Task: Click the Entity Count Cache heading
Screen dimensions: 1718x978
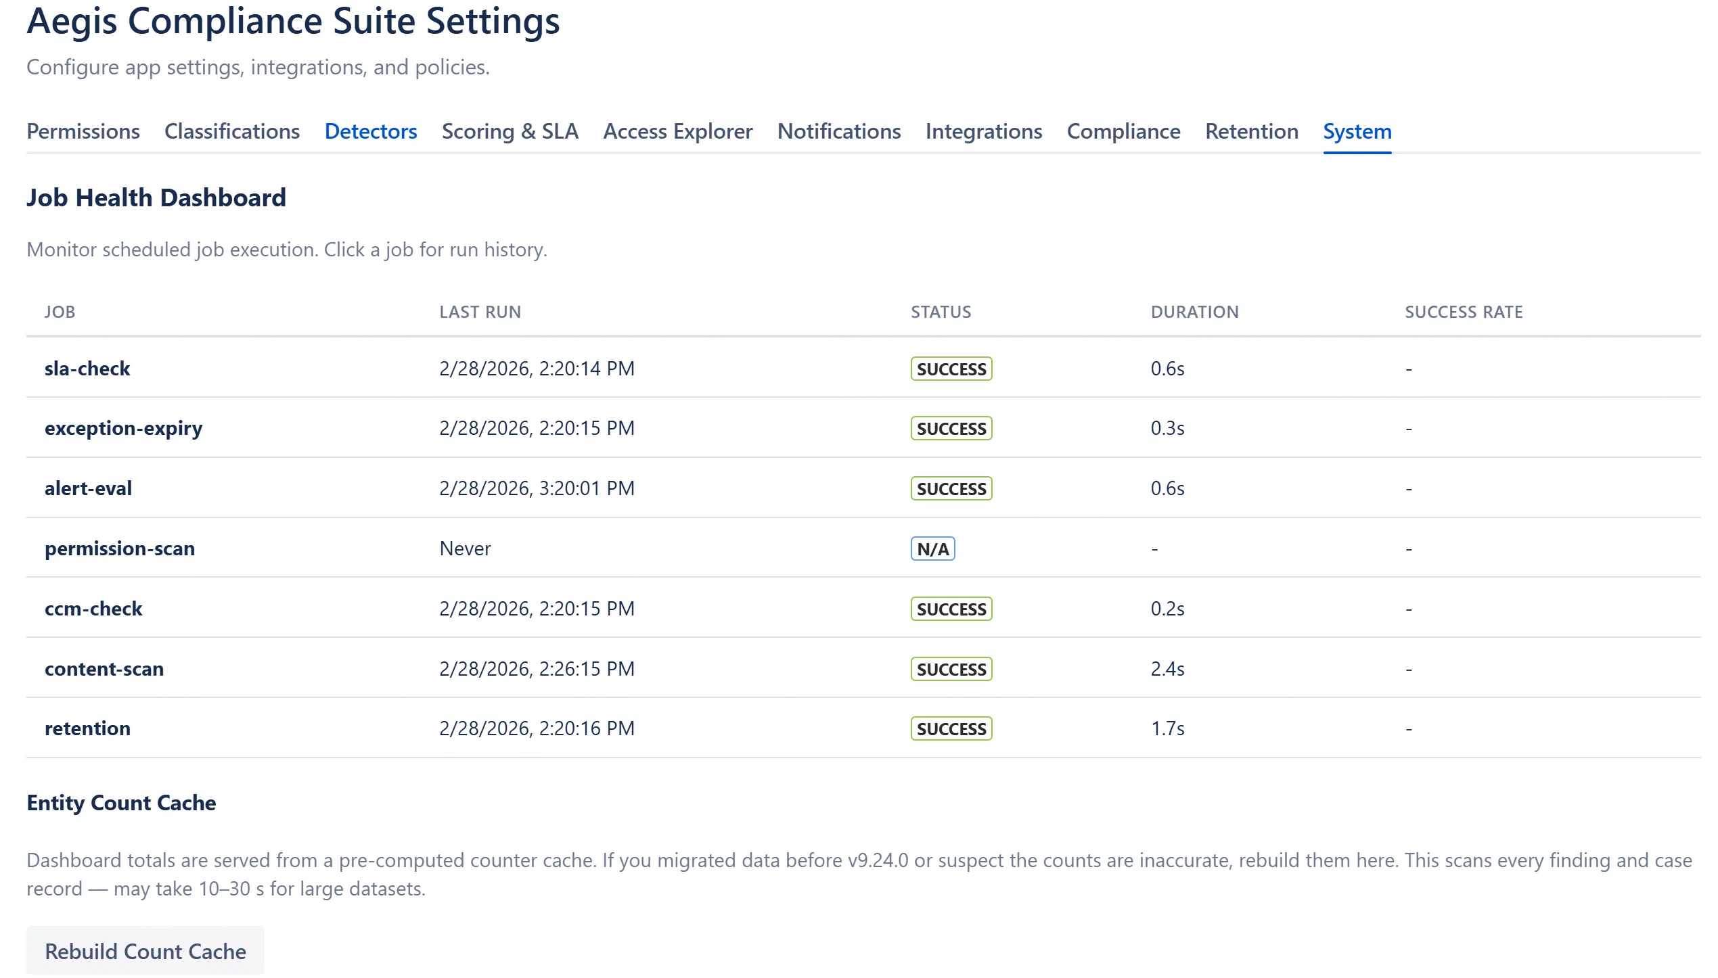Action: coord(121,802)
